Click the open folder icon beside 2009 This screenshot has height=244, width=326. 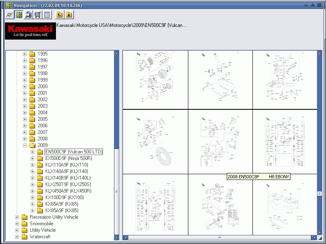coord(32,145)
